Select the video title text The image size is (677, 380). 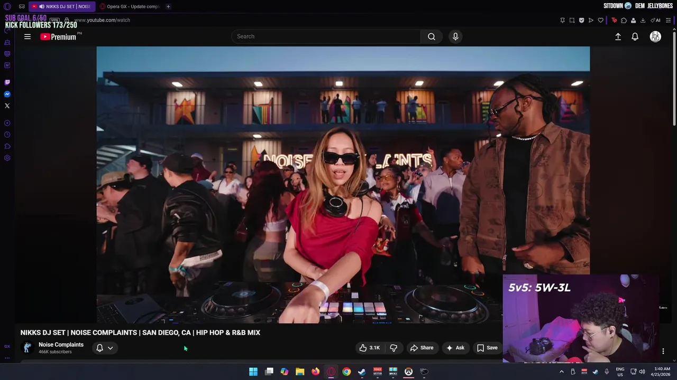[140, 332]
